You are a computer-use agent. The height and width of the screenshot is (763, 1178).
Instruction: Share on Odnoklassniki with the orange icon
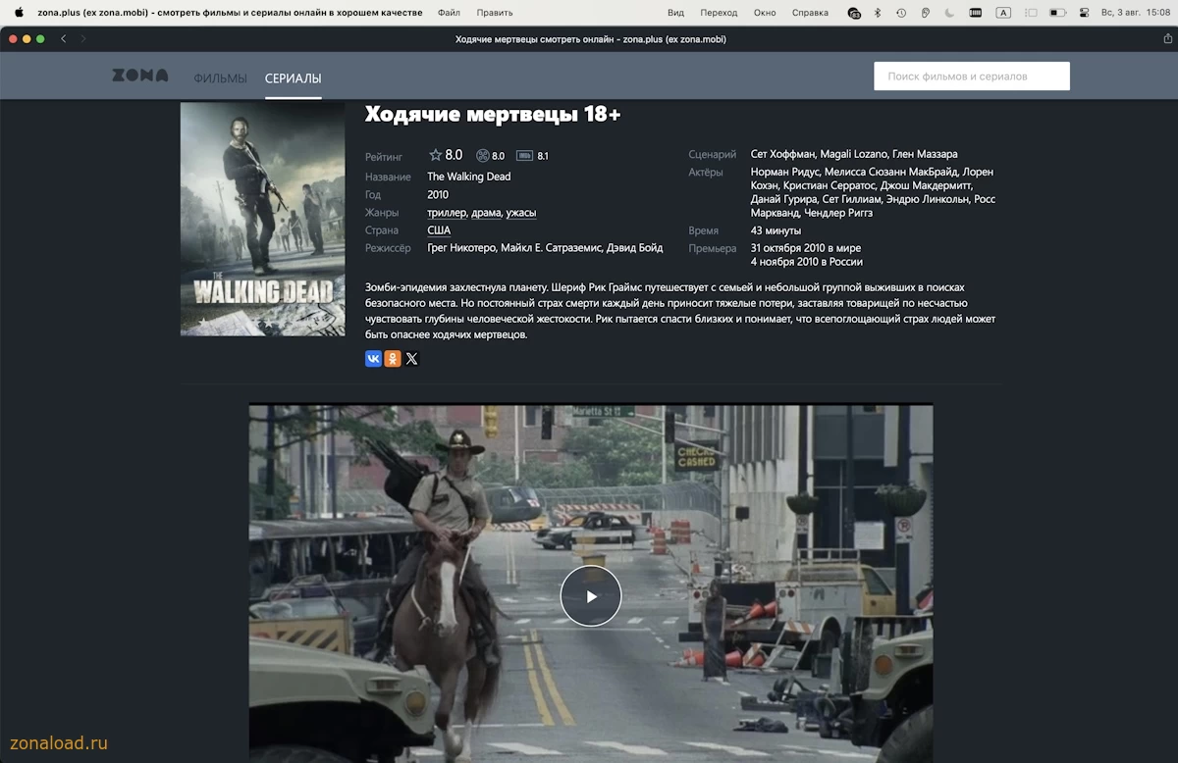pos(393,359)
